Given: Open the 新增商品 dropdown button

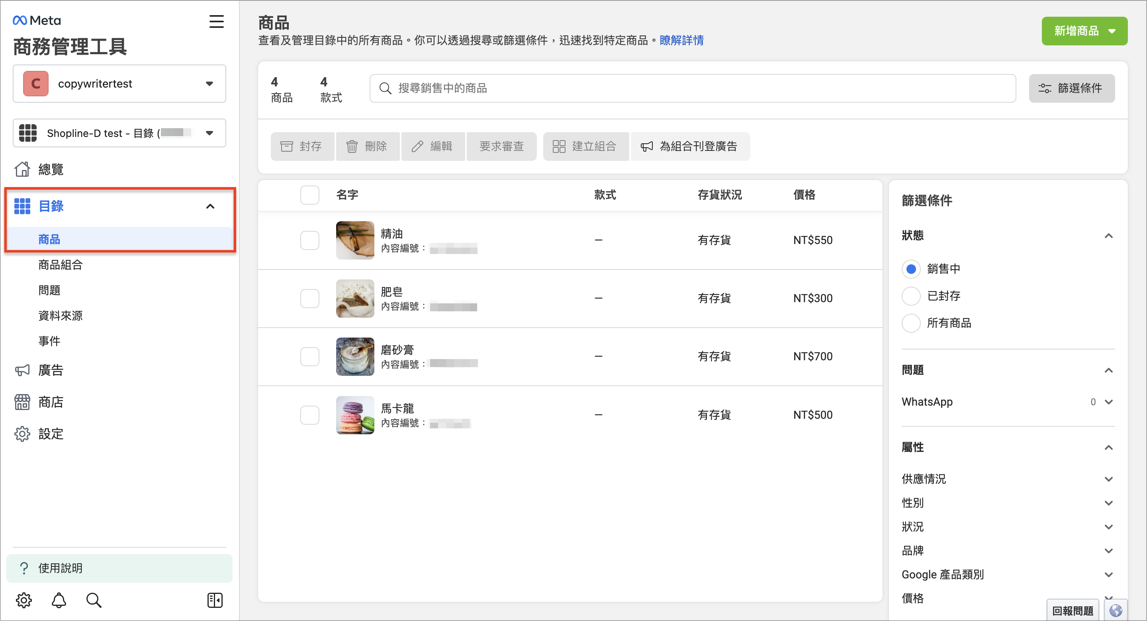Looking at the screenshot, I should click(x=1084, y=31).
